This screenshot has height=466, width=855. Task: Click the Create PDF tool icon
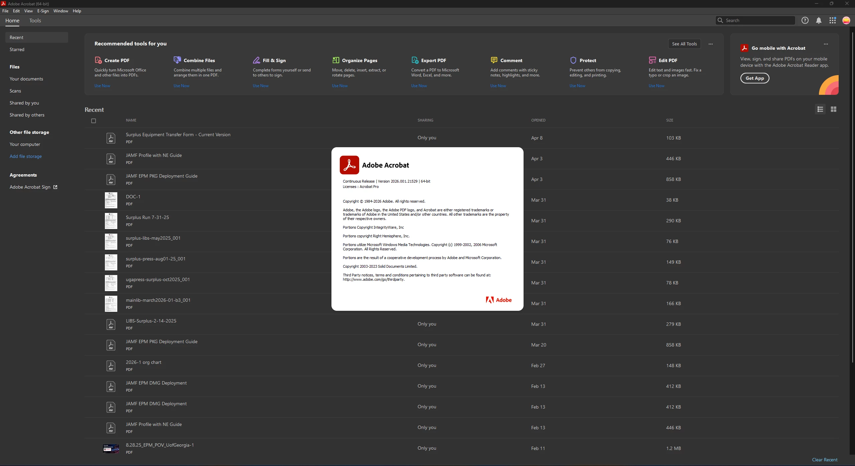click(x=98, y=60)
